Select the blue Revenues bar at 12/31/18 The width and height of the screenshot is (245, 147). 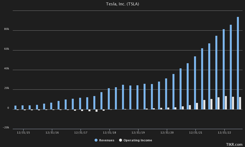pos(109,99)
